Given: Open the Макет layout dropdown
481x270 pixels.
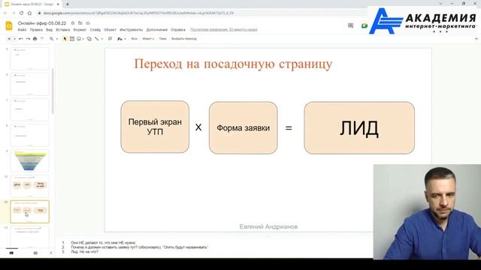Looking at the screenshot, I should (148, 39).
